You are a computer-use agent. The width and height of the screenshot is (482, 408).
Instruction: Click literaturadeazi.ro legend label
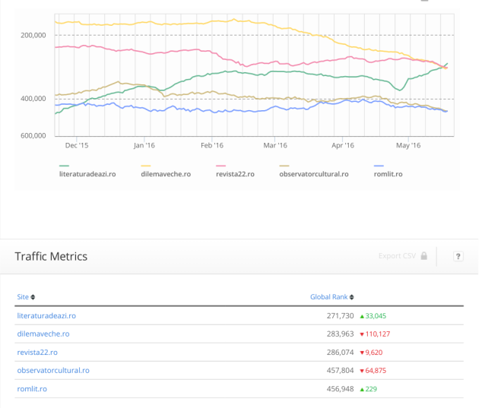pos(87,174)
